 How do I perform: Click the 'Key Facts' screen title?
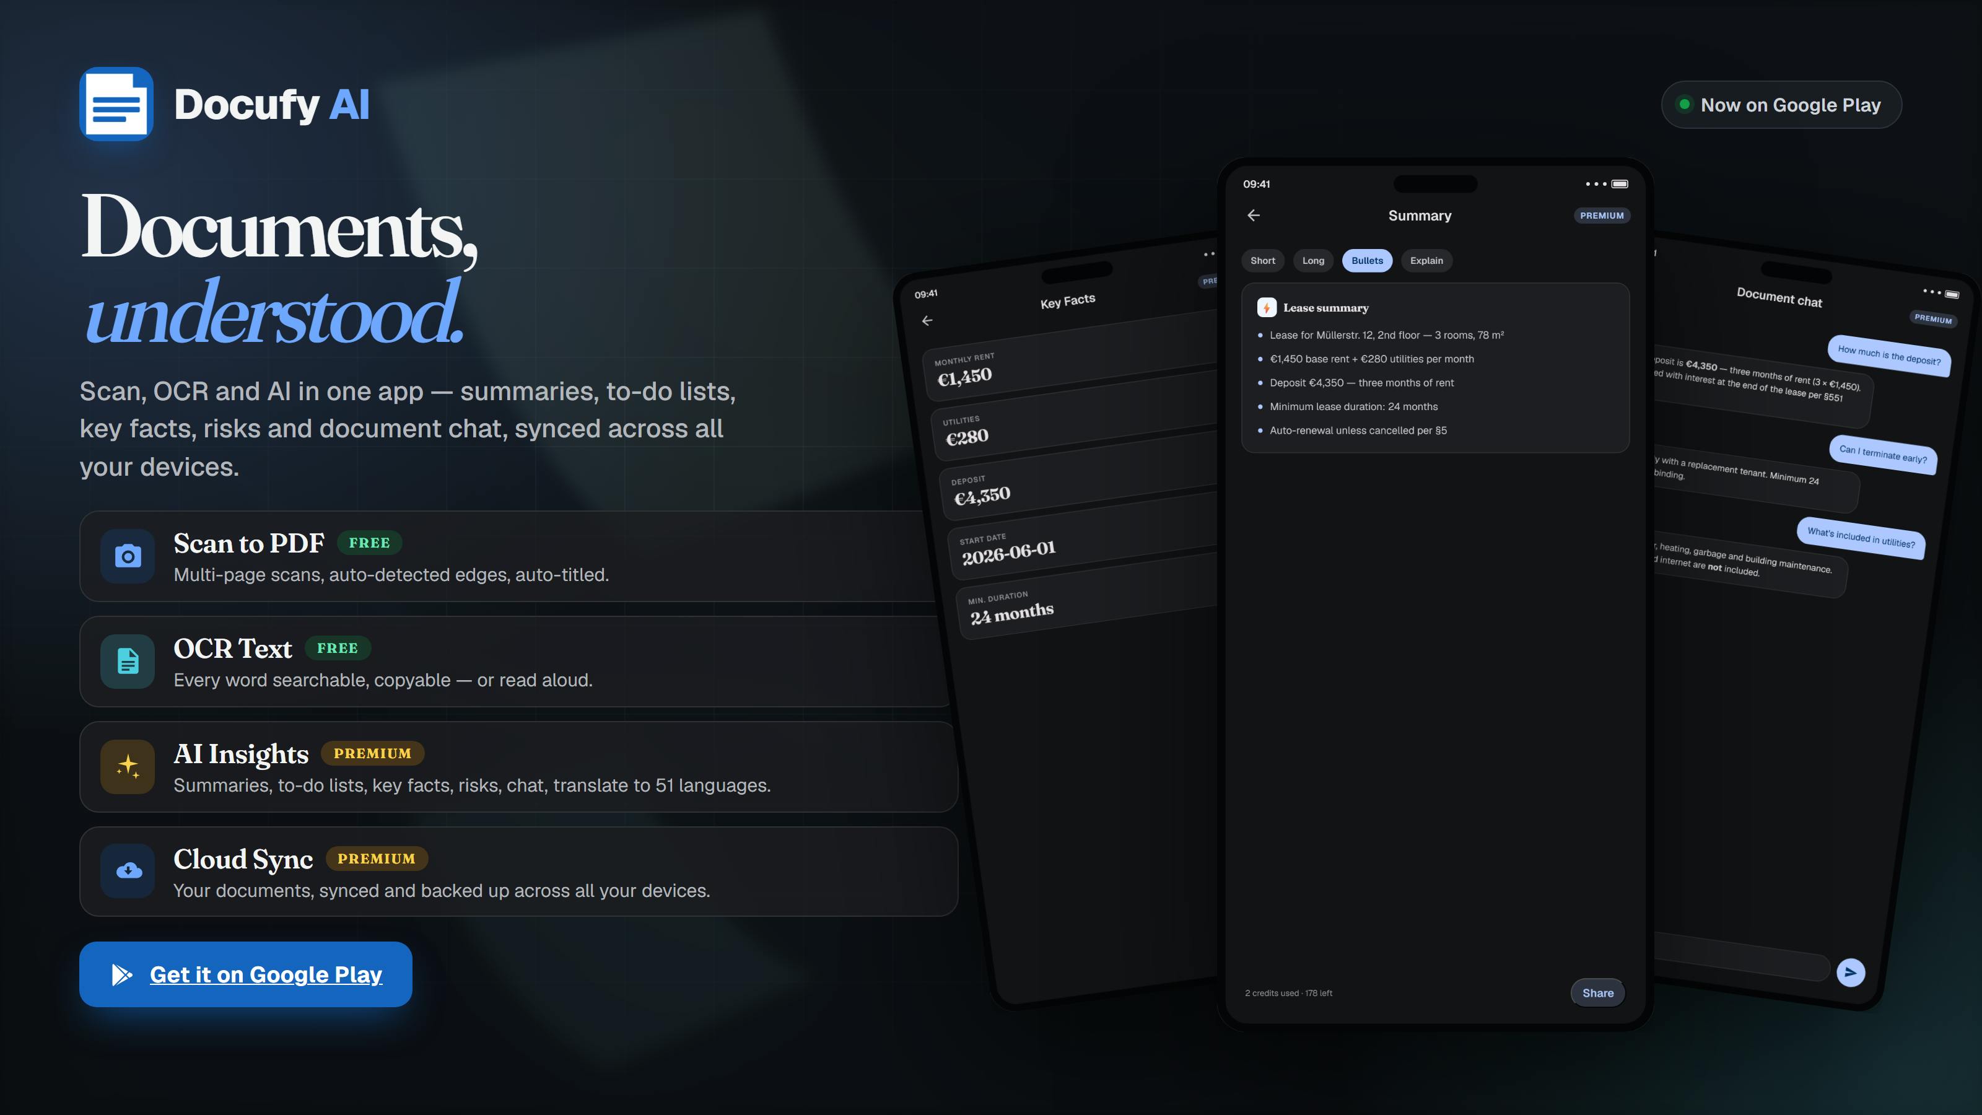pyautogui.click(x=1068, y=301)
